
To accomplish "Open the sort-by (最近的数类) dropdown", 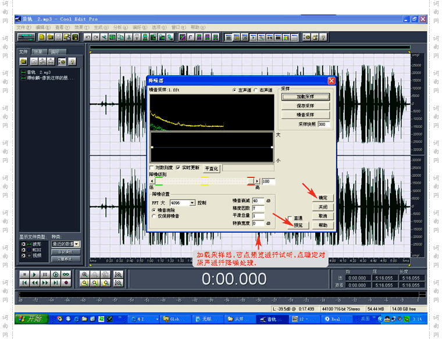I will [77, 244].
